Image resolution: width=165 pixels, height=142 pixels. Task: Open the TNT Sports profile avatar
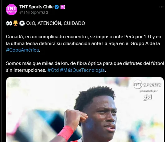click(11, 10)
